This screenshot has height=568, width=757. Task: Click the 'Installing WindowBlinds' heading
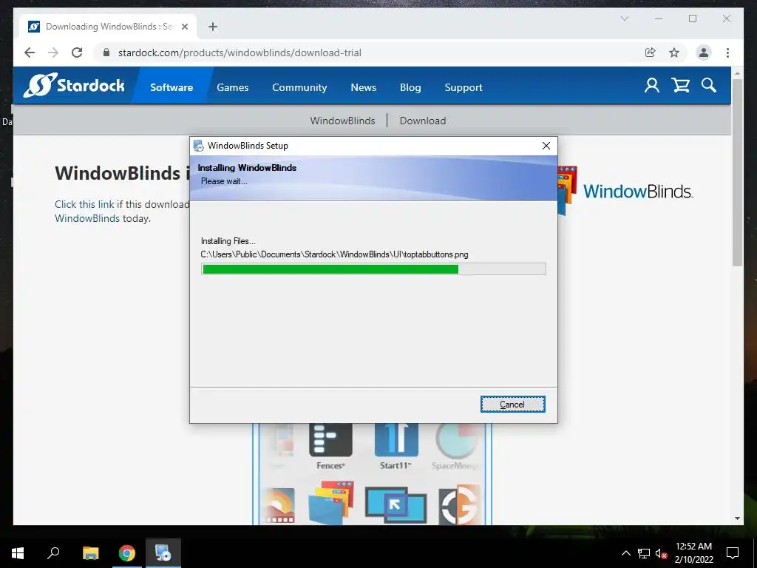coord(247,168)
